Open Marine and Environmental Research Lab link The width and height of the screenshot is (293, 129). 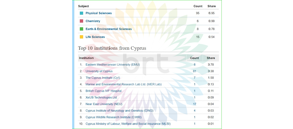coord(124,84)
